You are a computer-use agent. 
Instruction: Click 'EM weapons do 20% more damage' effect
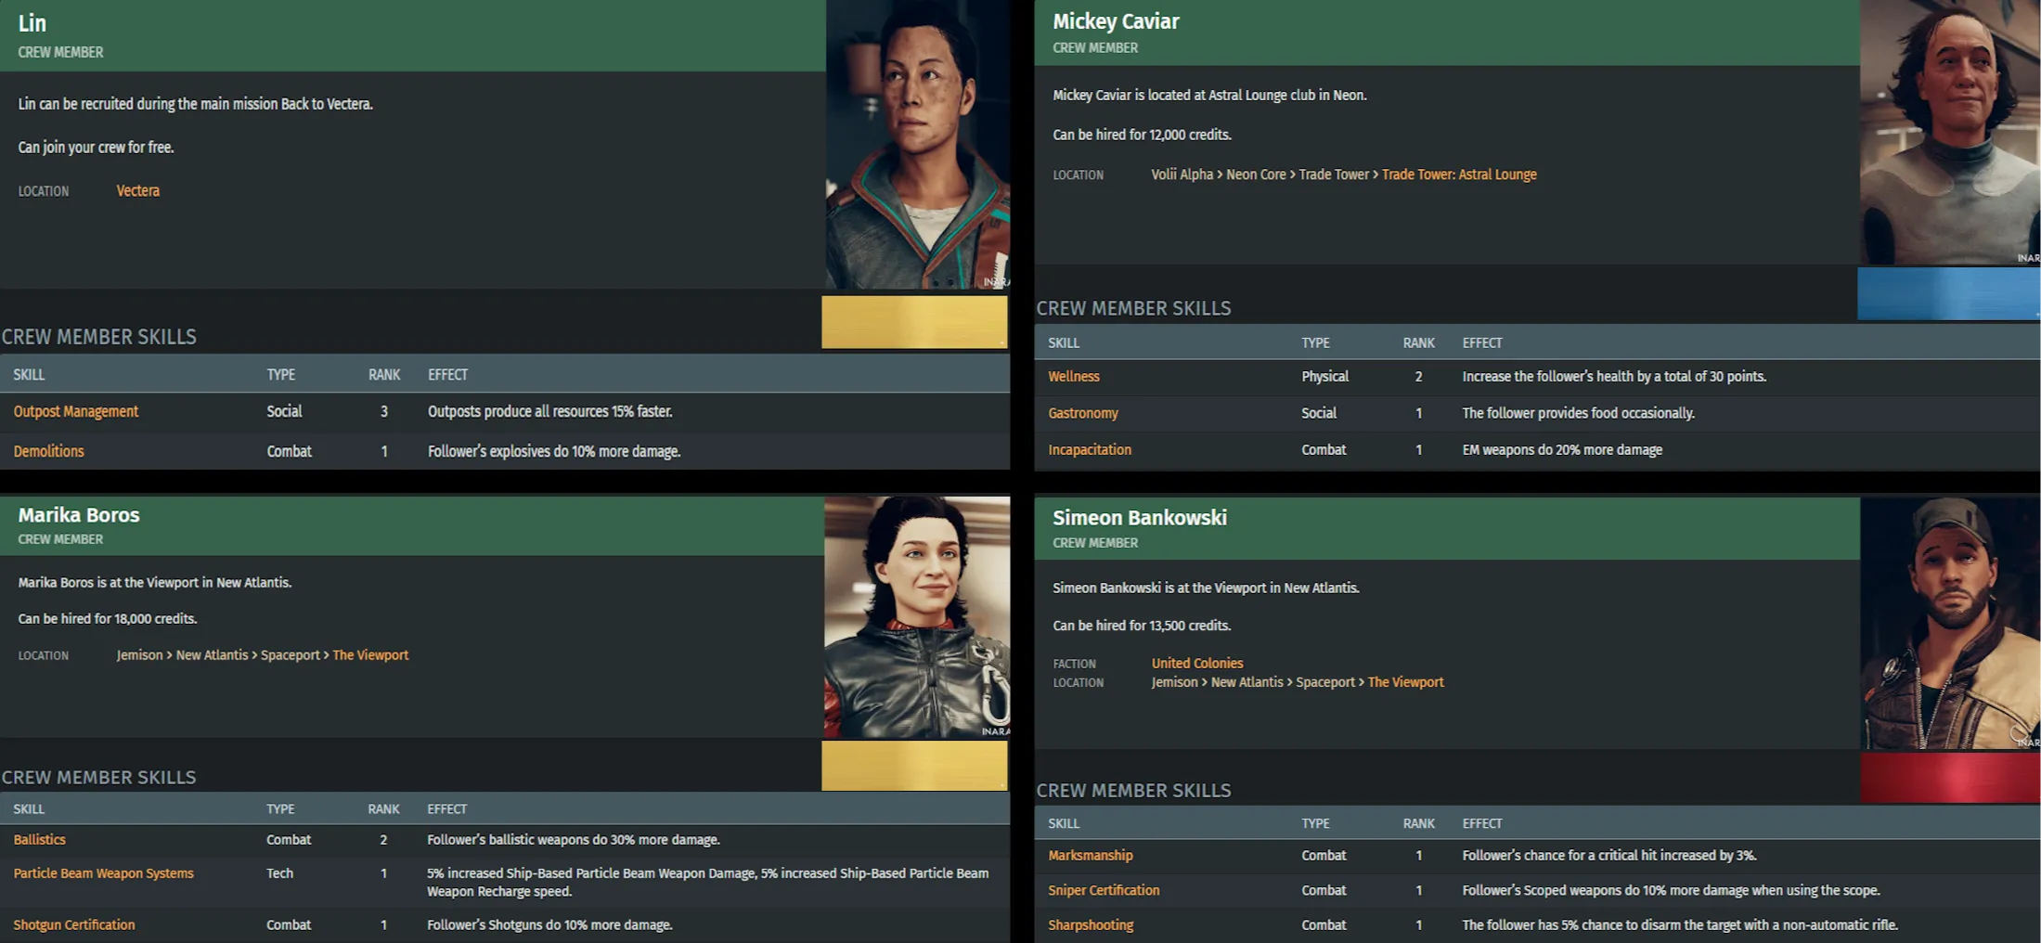pyautogui.click(x=1562, y=449)
